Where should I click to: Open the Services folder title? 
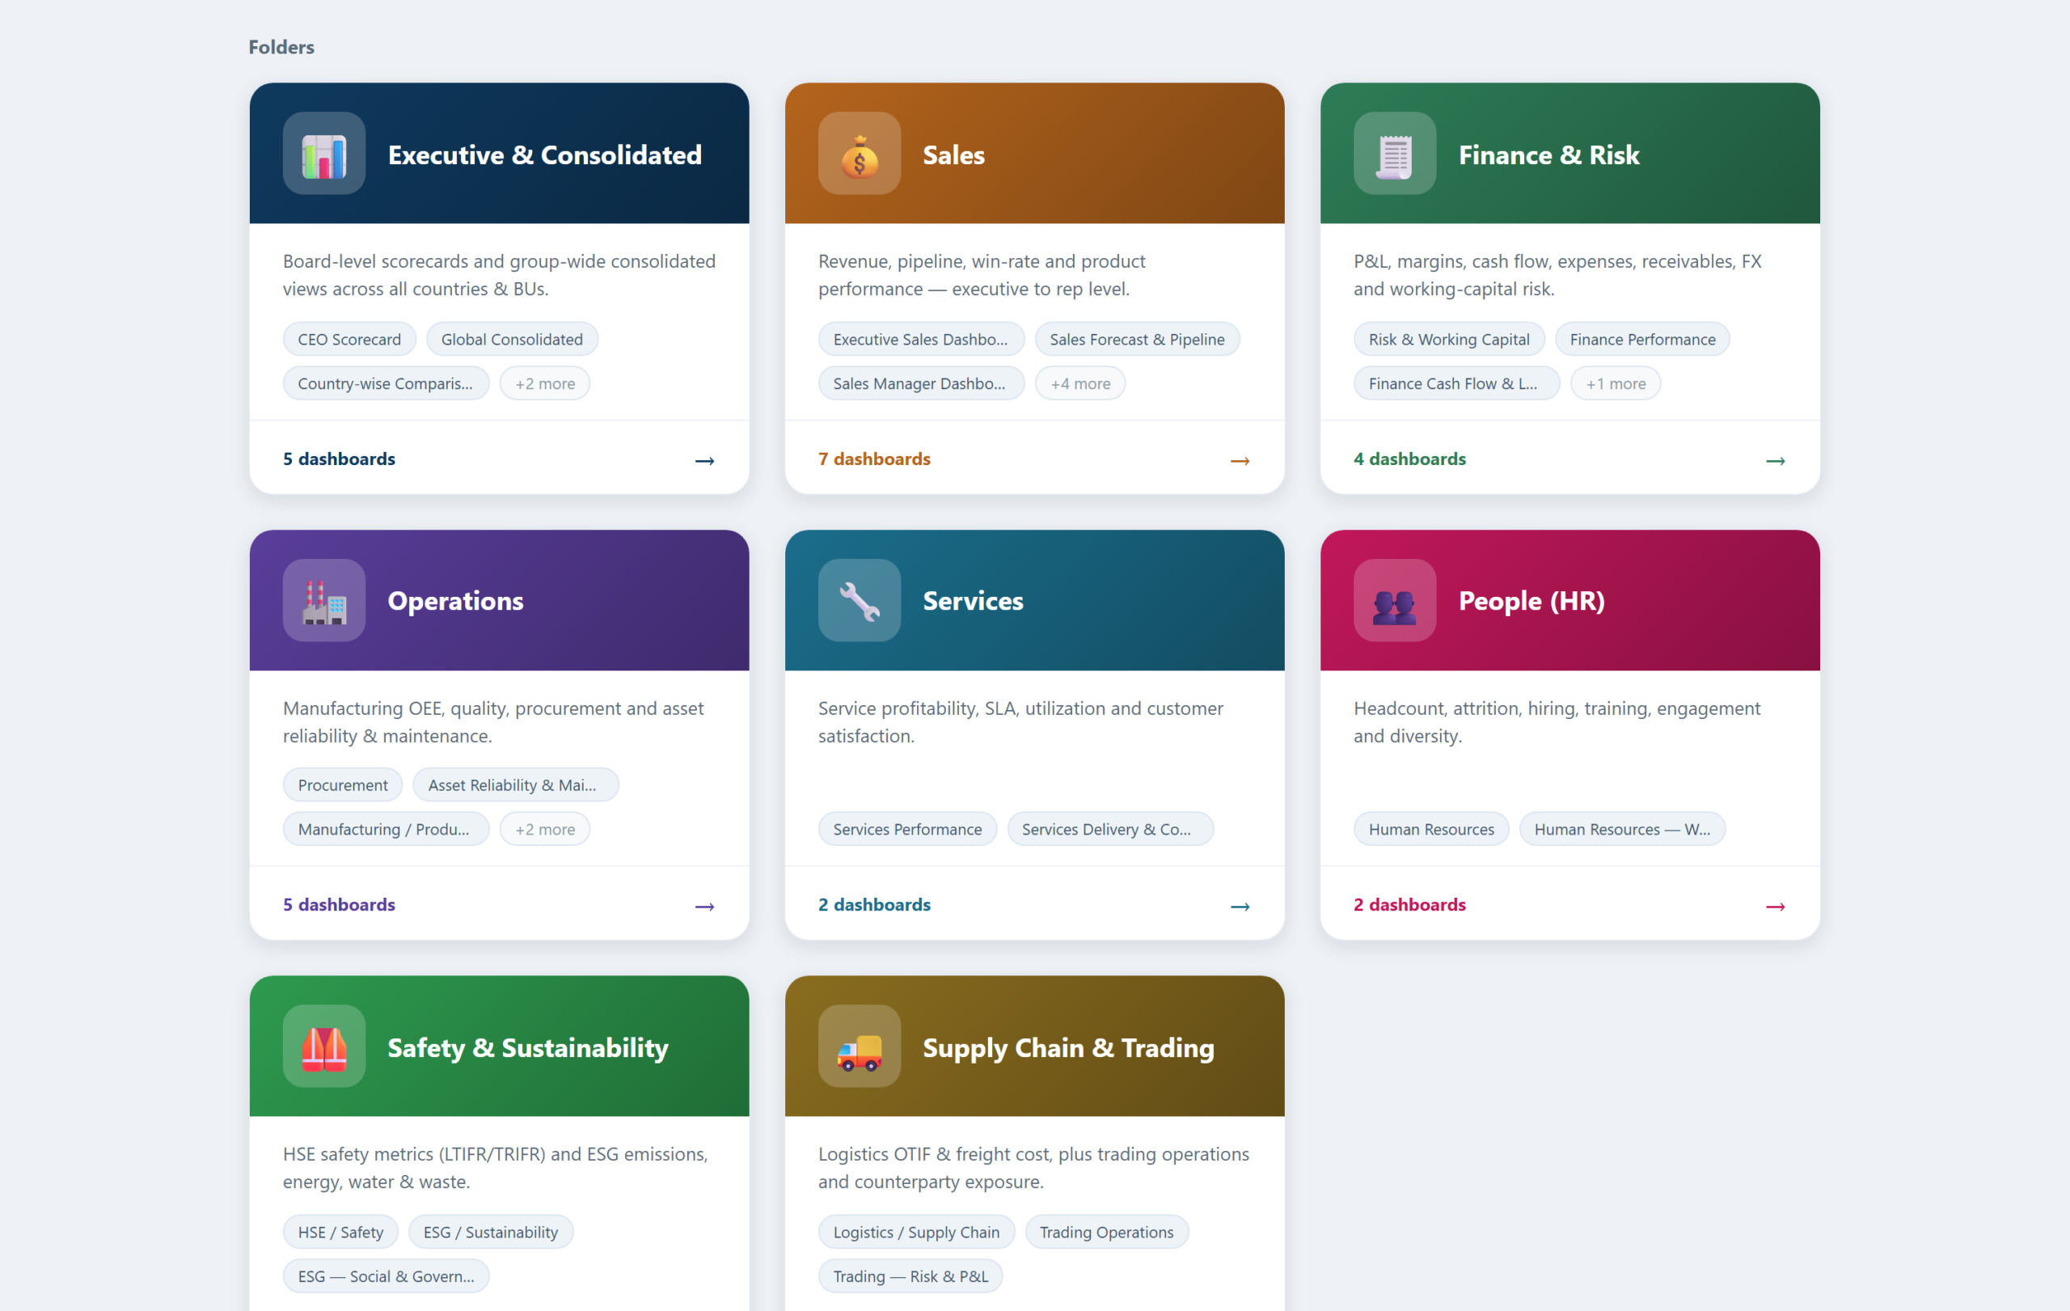click(973, 600)
